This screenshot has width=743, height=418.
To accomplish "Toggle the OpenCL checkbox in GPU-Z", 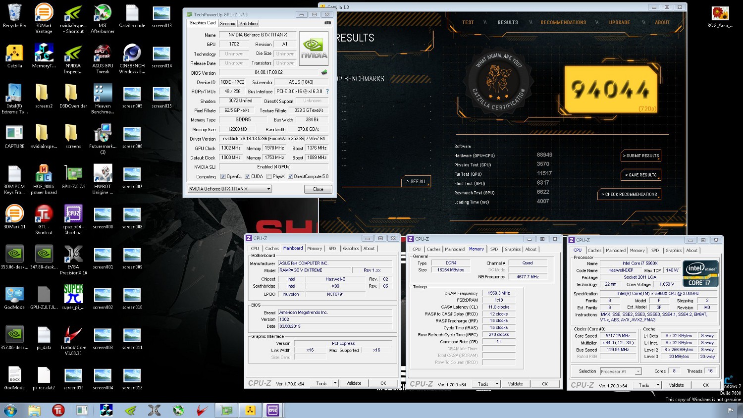I will [x=223, y=176].
